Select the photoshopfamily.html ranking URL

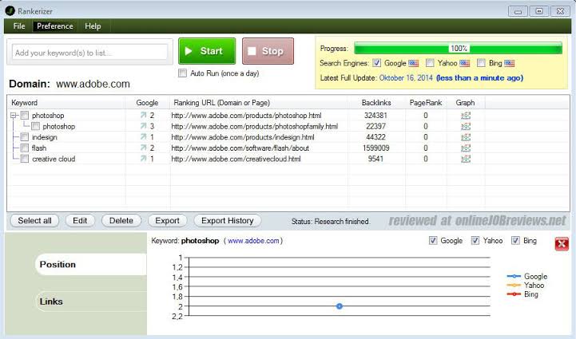coord(255,127)
